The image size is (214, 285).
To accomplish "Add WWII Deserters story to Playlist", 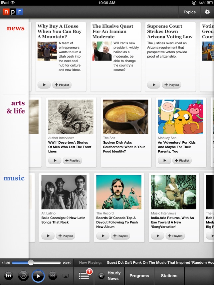I will [72, 161].
